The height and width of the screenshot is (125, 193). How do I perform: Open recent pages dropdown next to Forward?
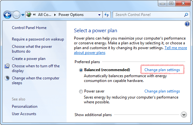23,15
